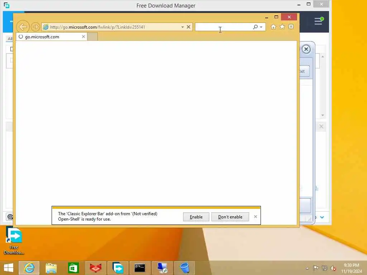Expand the blue chevron in Free Download Manager
The height and width of the screenshot is (275, 367).
pos(322,217)
